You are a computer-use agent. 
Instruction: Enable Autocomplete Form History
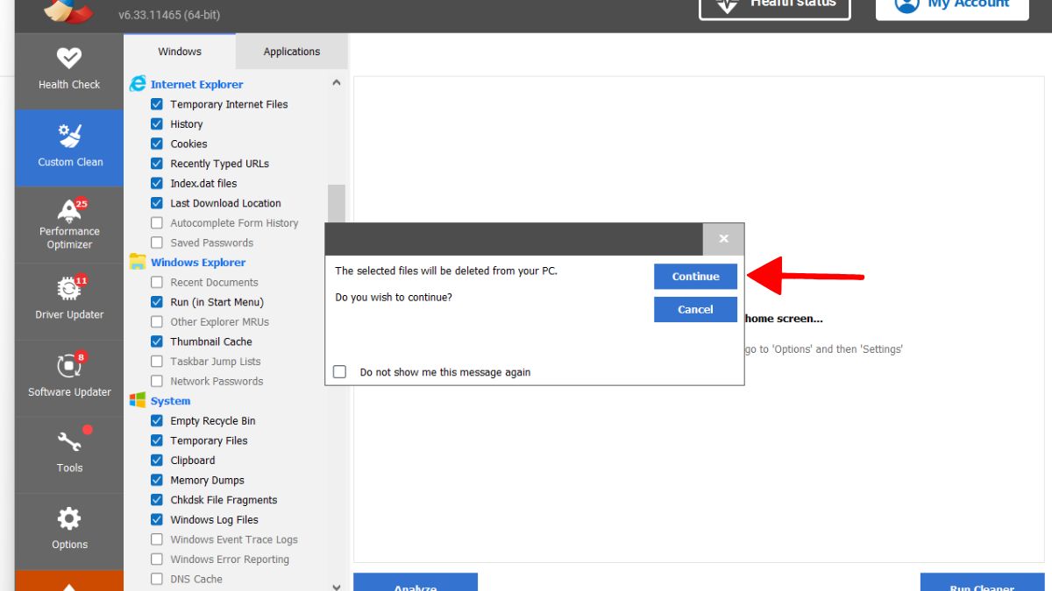click(157, 223)
